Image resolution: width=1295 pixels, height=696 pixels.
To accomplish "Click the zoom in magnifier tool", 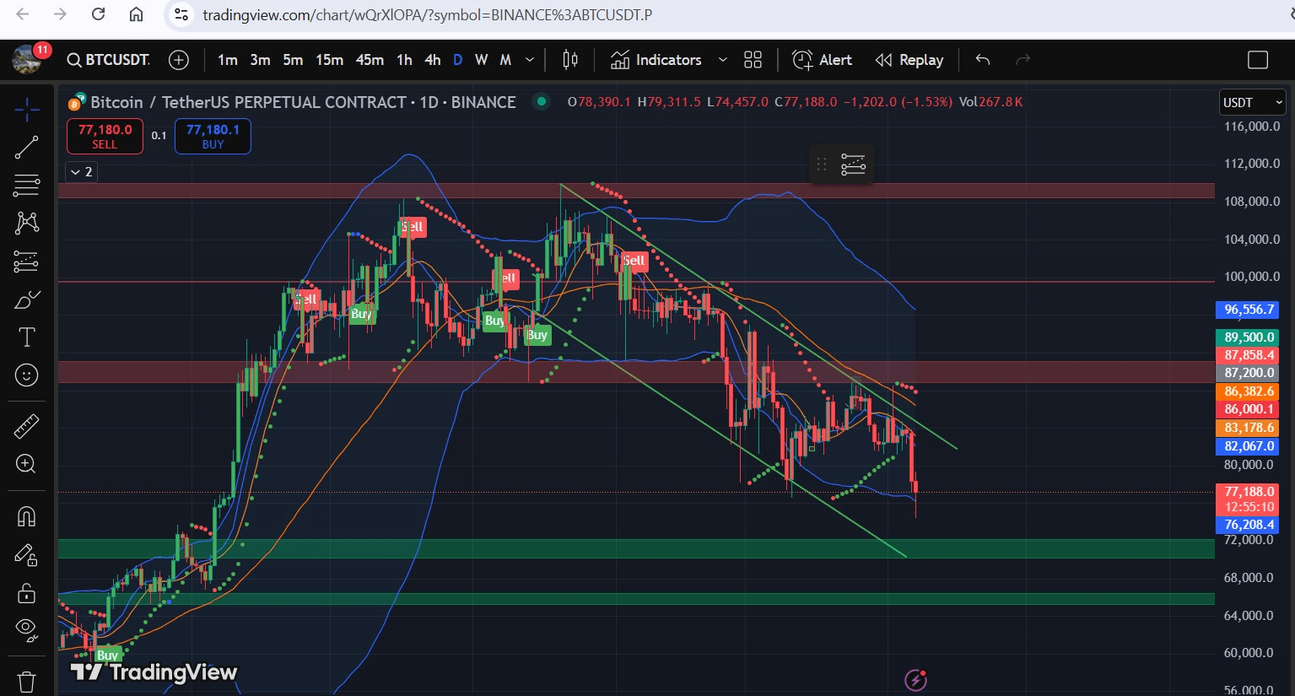I will point(26,464).
